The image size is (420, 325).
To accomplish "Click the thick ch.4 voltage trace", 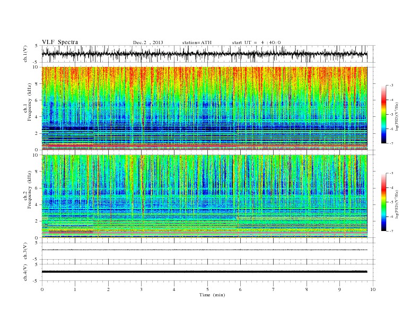I will pos(204,272).
